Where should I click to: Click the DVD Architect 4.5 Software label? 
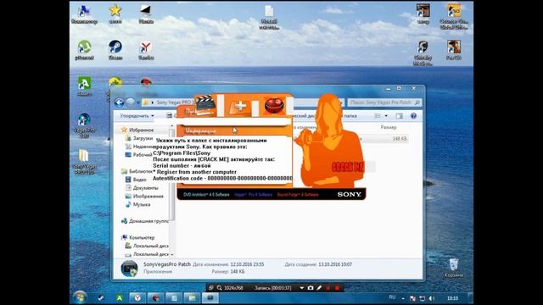(206, 195)
